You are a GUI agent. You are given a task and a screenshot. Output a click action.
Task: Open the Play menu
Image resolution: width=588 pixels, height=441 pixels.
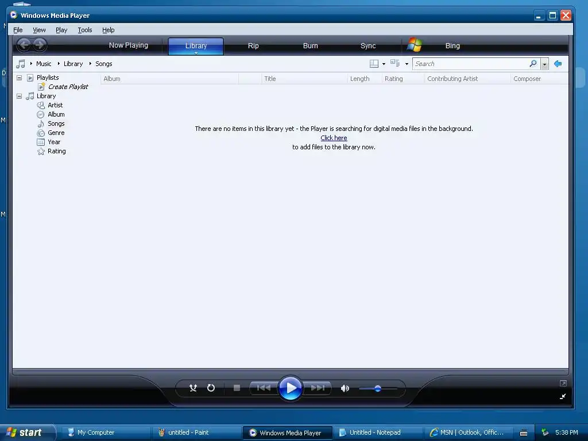(x=61, y=30)
